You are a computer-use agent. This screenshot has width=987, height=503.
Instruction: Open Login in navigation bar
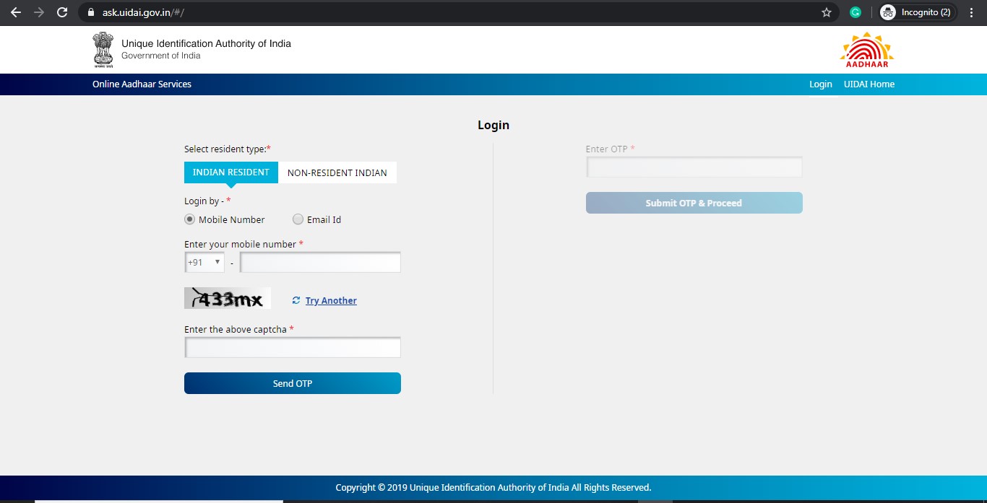point(820,84)
